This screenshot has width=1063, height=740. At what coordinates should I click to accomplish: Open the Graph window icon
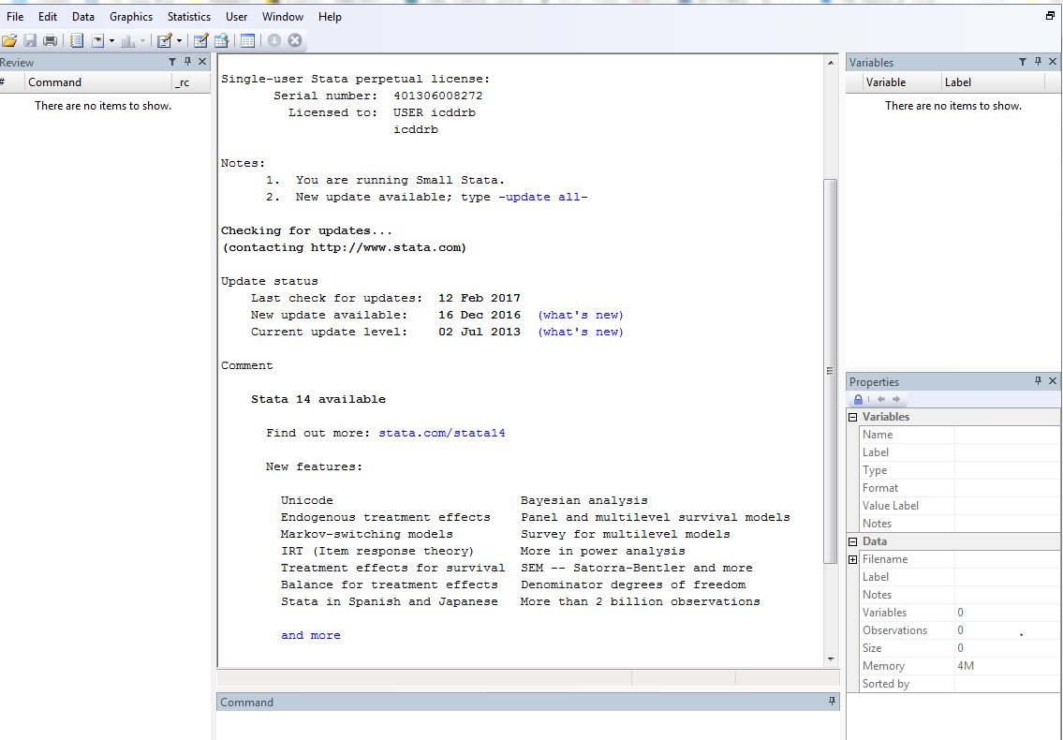point(130,39)
